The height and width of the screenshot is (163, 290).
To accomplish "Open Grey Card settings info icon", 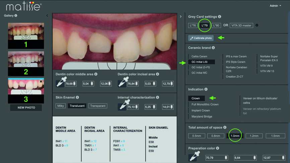I will pos(220,16).
